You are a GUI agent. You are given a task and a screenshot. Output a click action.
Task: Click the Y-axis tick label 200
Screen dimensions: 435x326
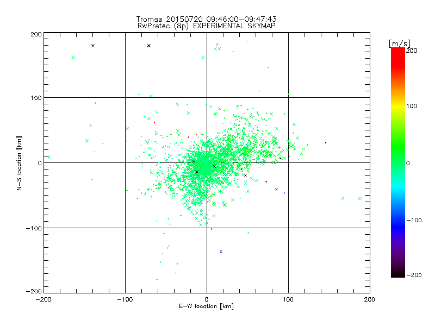tap(36, 34)
